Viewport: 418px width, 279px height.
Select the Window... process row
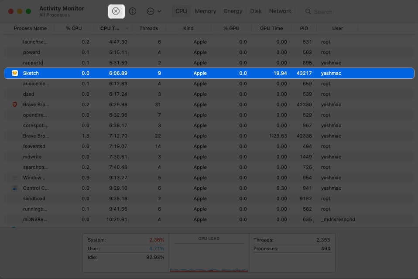pyautogui.click(x=209, y=178)
